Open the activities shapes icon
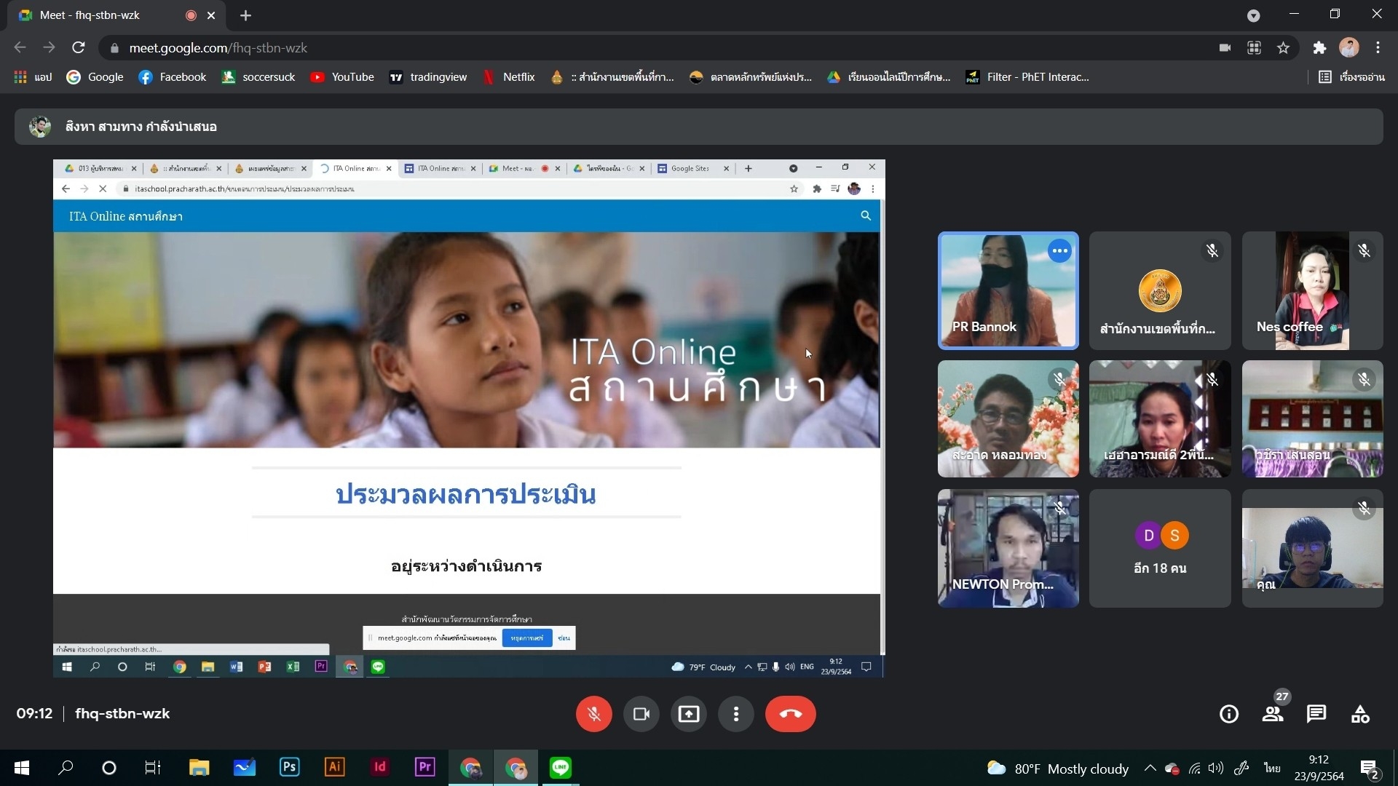This screenshot has width=1398, height=786. [x=1359, y=714]
